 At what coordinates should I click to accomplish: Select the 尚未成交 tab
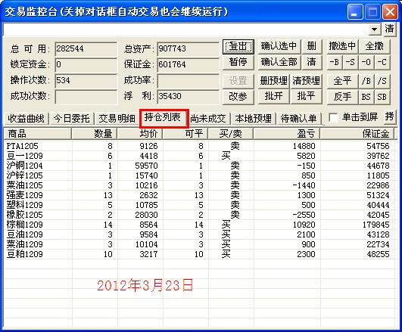pyautogui.click(x=208, y=119)
